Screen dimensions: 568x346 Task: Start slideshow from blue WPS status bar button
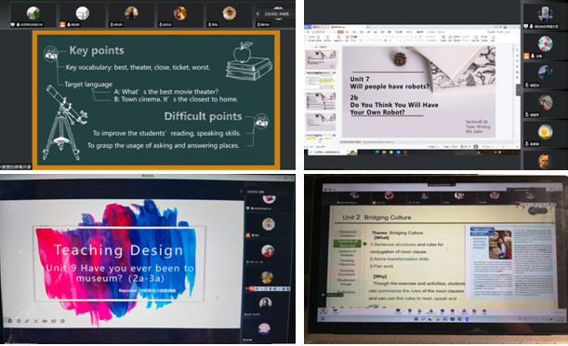click(x=476, y=147)
